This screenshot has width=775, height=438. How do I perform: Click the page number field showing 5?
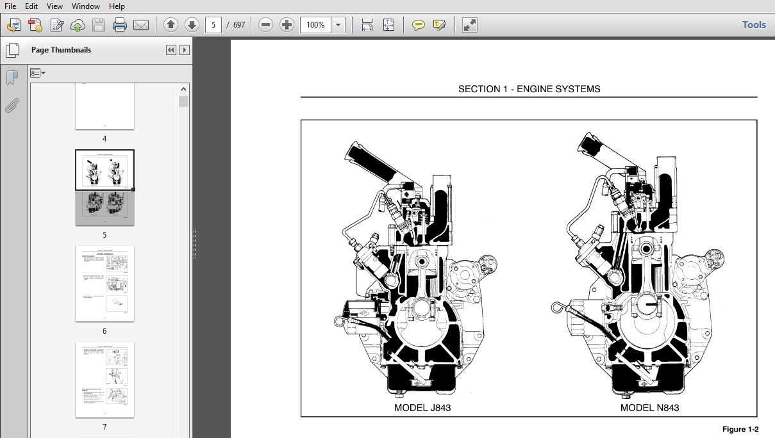[213, 25]
